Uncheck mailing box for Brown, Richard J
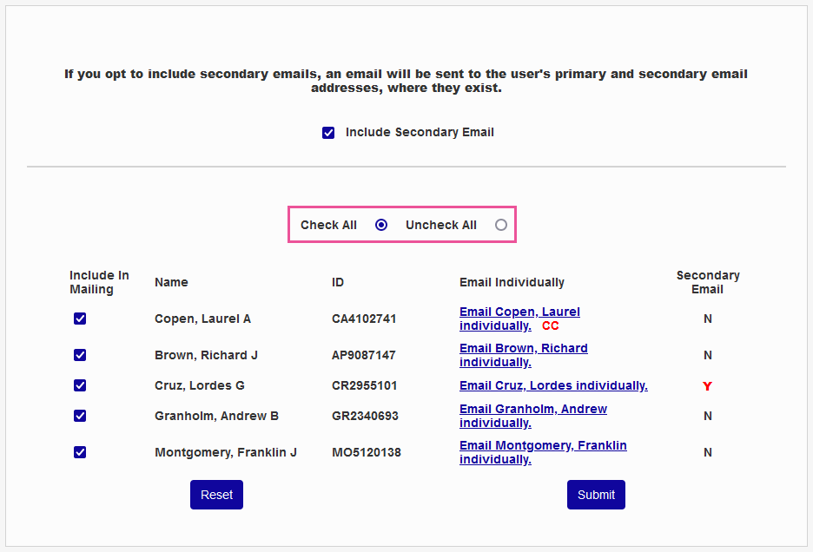 coord(80,355)
